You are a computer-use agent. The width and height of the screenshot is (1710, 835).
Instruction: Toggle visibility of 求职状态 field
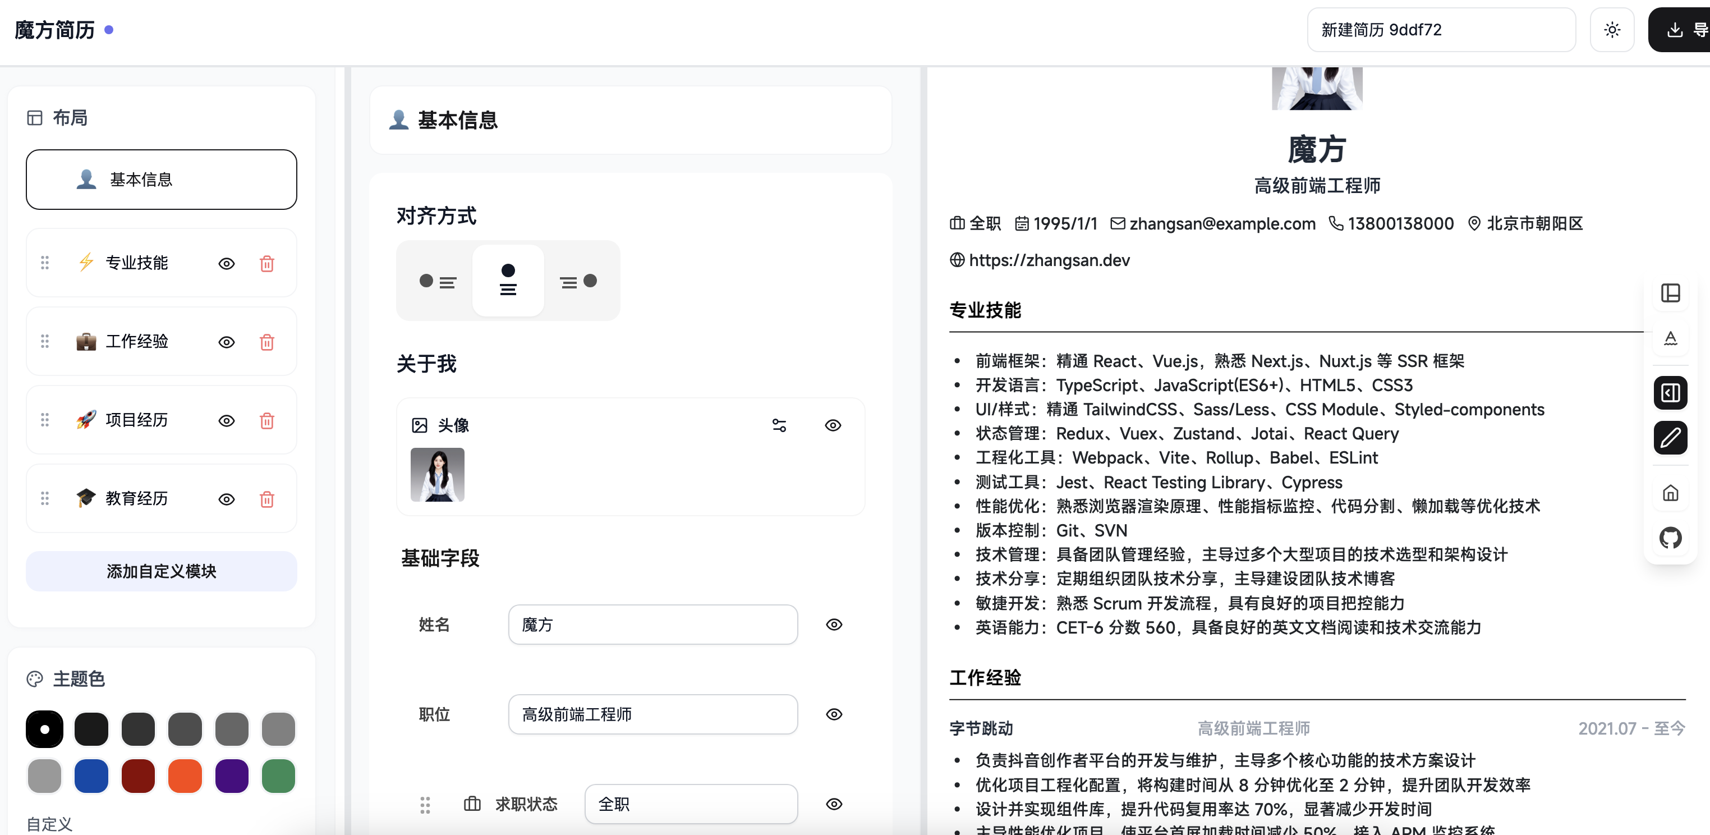click(x=834, y=804)
